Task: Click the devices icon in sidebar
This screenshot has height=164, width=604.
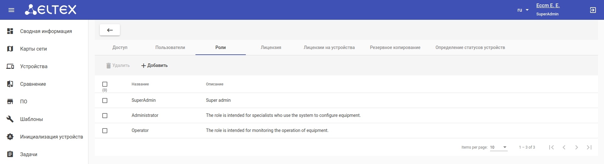Action: (x=10, y=66)
